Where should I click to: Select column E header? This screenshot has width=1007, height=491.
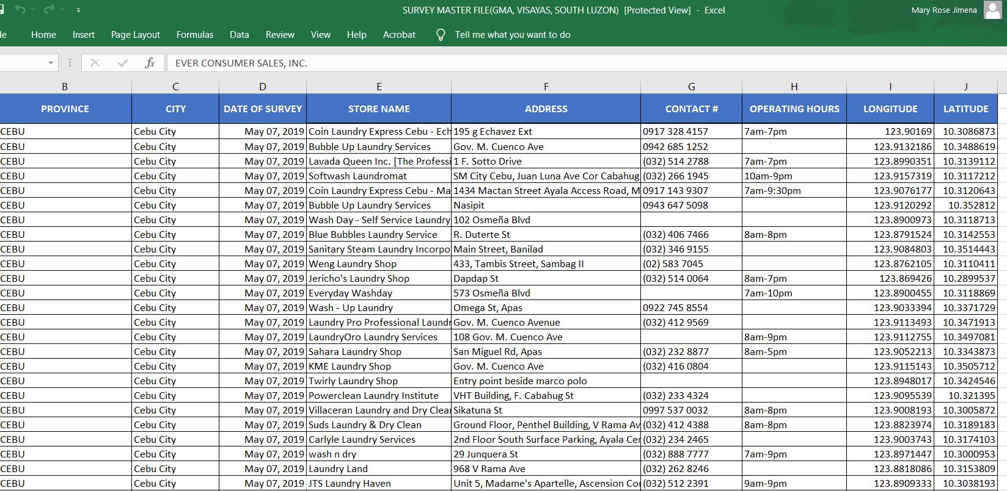379,87
